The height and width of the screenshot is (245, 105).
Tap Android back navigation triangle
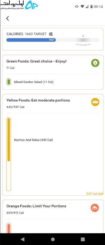click(23, 239)
